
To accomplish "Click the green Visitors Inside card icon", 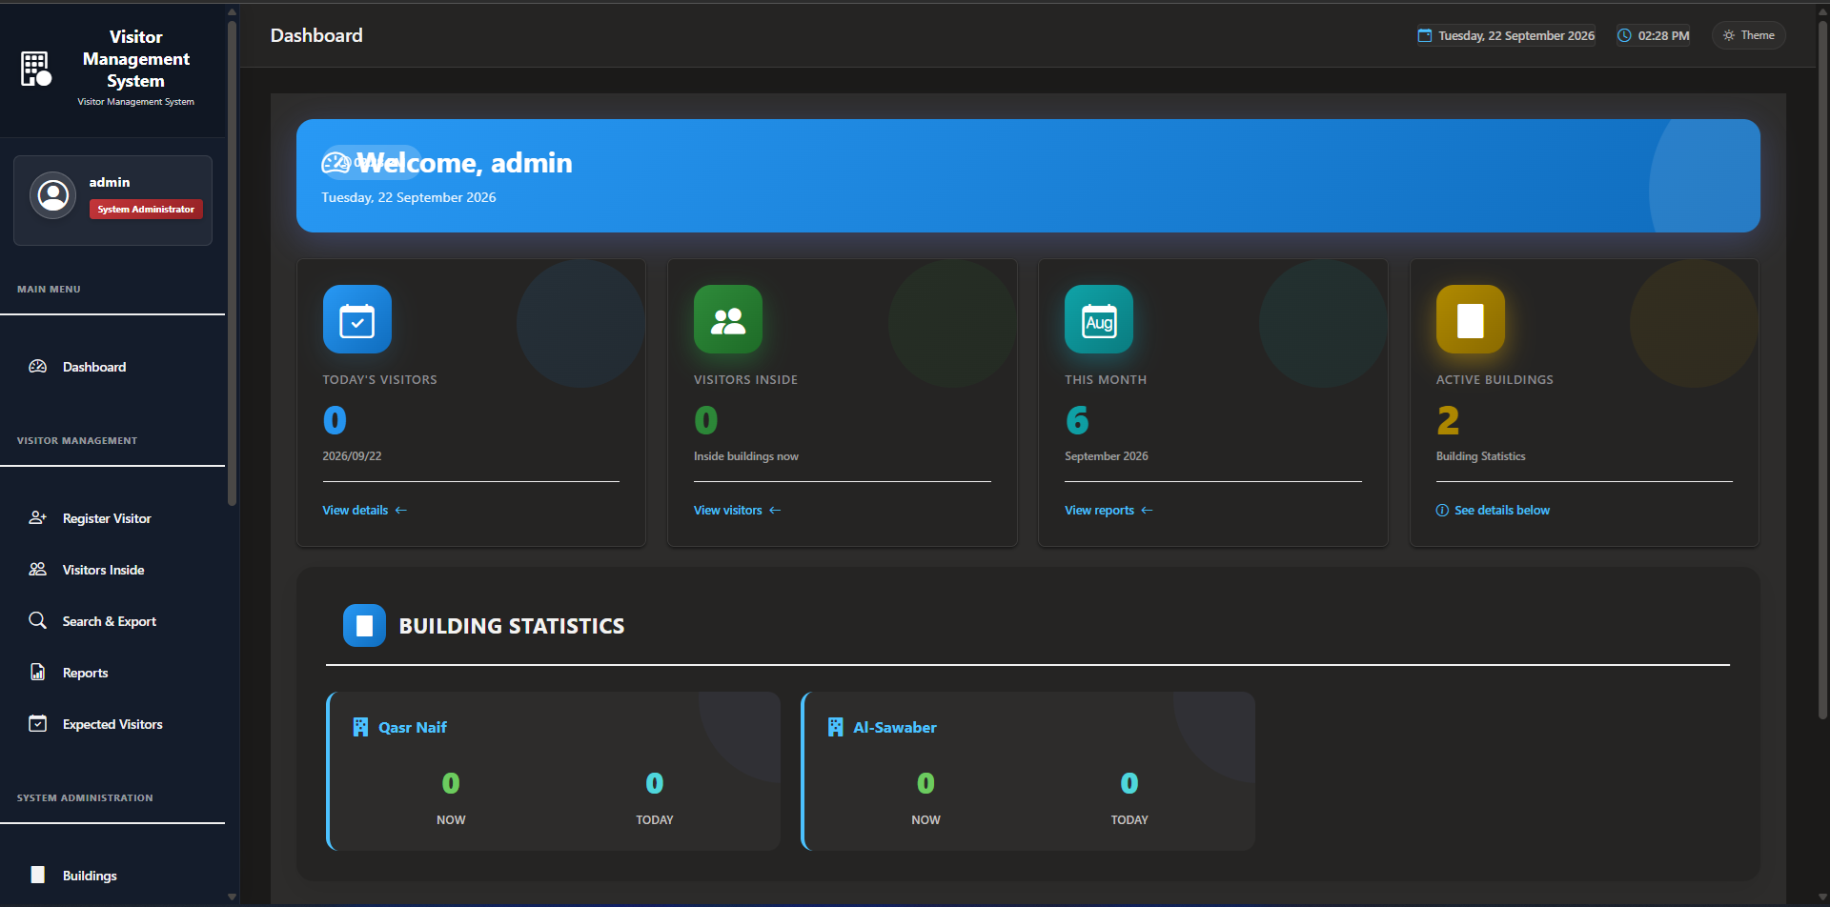I will [728, 319].
